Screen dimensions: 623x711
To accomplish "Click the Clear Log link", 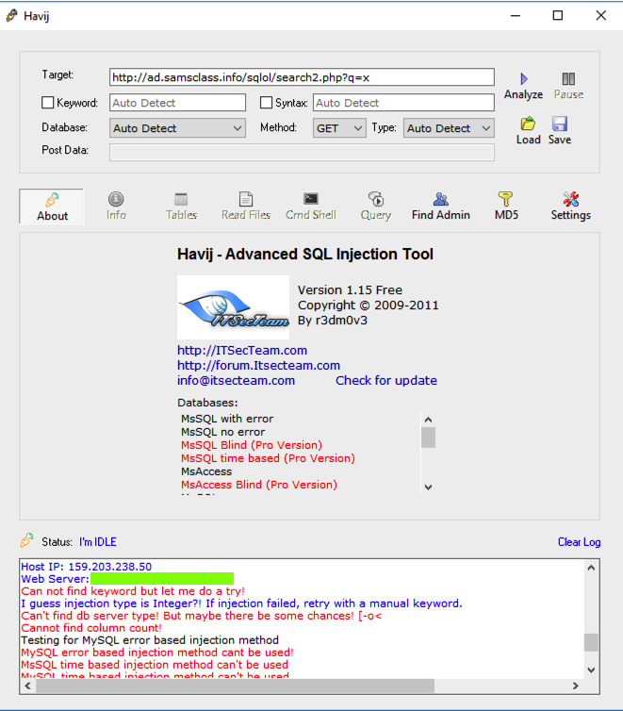I will pyautogui.click(x=579, y=542).
